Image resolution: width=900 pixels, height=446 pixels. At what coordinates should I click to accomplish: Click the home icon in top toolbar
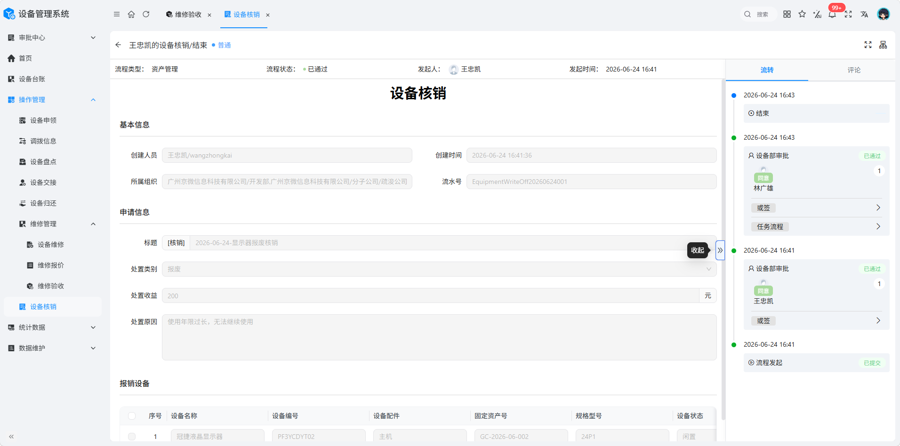[131, 15]
